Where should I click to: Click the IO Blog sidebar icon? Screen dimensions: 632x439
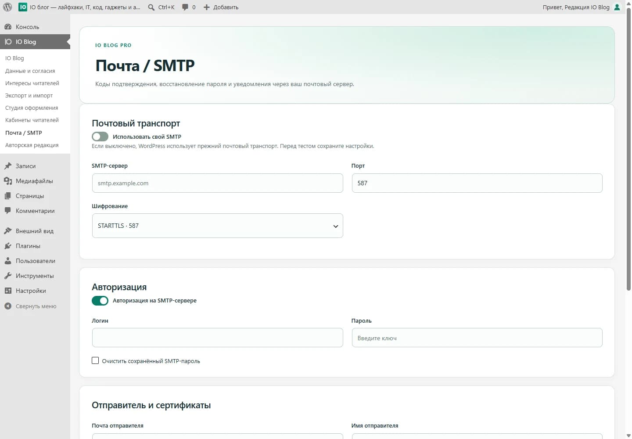pyautogui.click(x=8, y=42)
